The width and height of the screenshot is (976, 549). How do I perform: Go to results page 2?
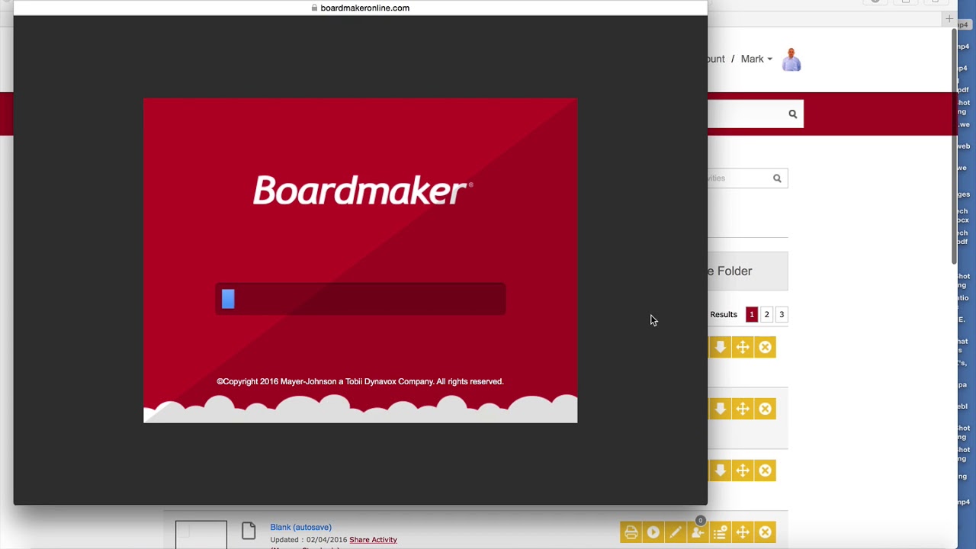click(x=766, y=314)
